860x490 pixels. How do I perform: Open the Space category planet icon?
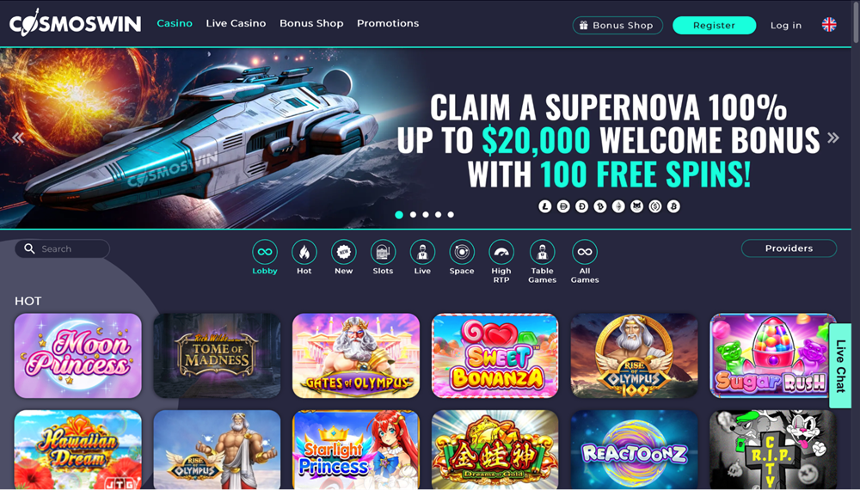pos(462,252)
